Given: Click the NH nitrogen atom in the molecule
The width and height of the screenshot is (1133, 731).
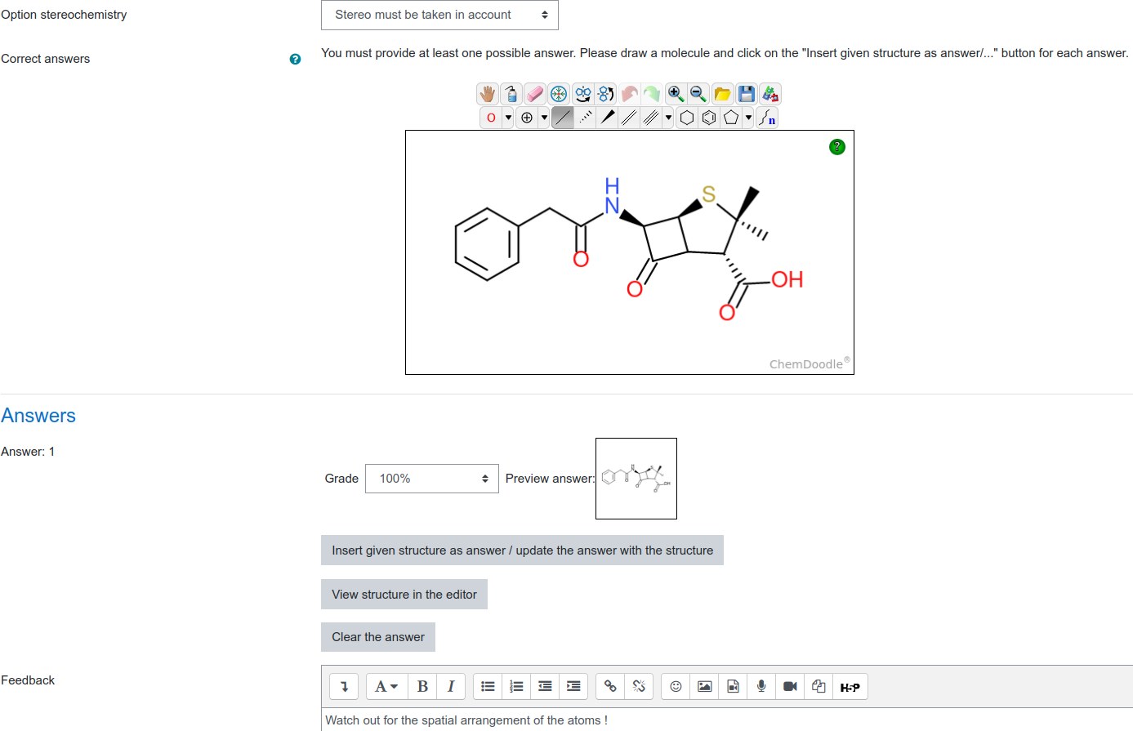Looking at the screenshot, I should pos(612,196).
